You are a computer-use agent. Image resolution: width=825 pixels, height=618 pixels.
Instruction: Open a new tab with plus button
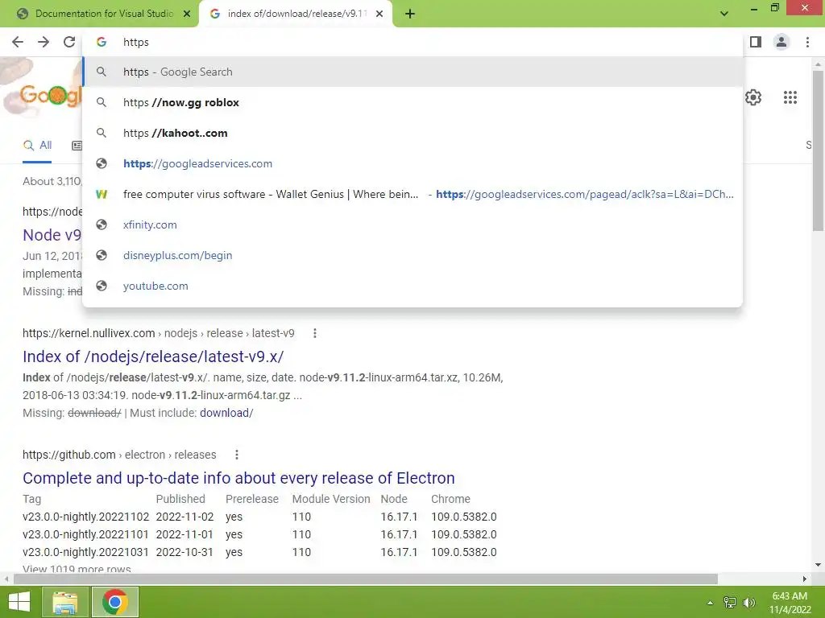coord(410,14)
